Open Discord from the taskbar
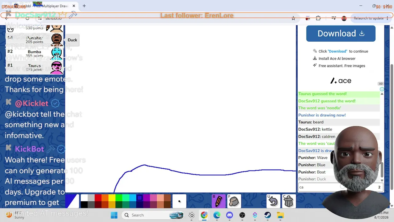Screen dimensions: 394x222 click(229, 215)
